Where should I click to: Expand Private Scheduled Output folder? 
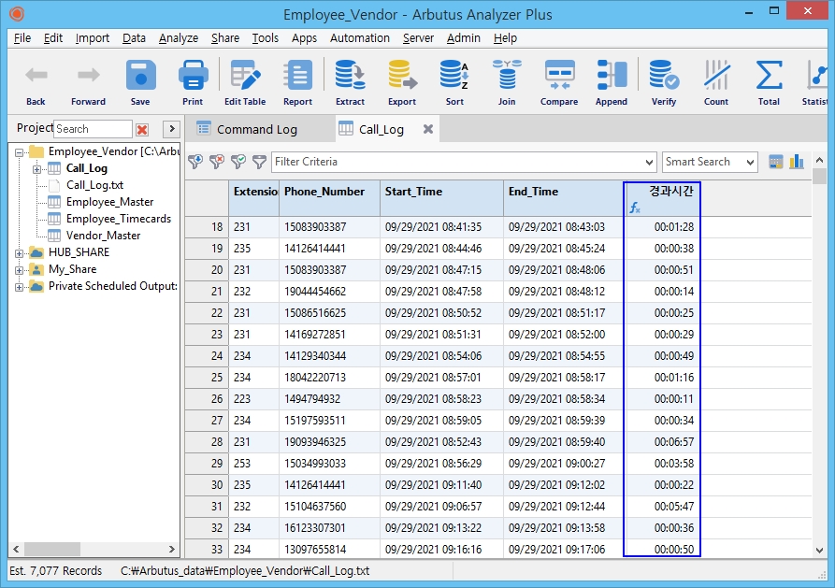(20, 287)
